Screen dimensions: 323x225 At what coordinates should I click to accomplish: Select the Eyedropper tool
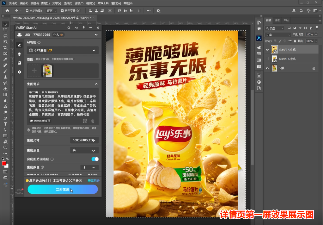pyautogui.click(x=5, y=59)
